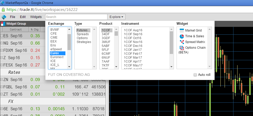Image resolution: width=253 pixels, height=116 pixels.
Task: Select product 5ABF
Action: (106, 46)
